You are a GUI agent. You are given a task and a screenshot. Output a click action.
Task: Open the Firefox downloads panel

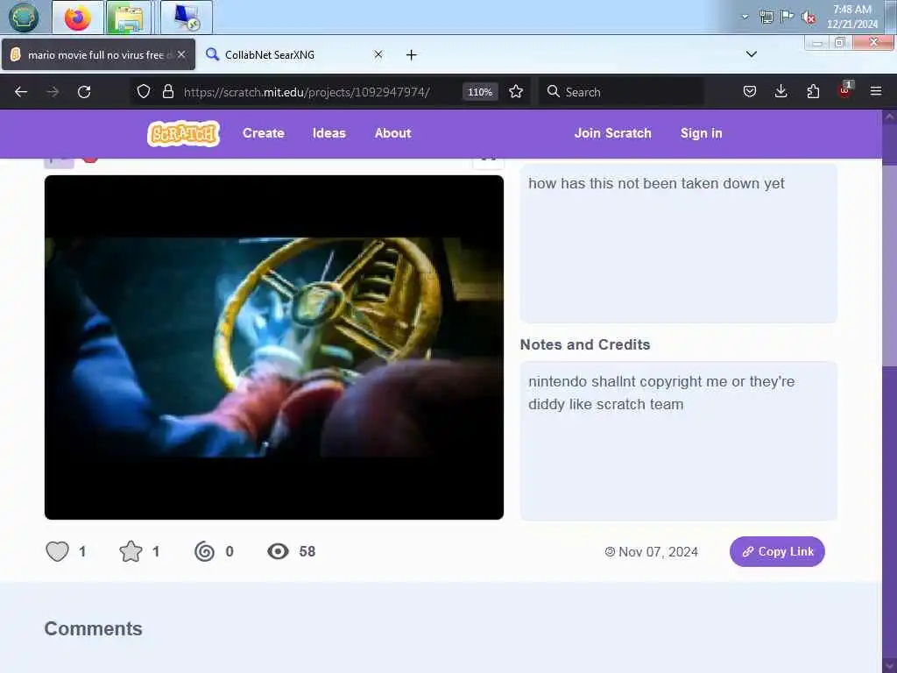click(780, 91)
